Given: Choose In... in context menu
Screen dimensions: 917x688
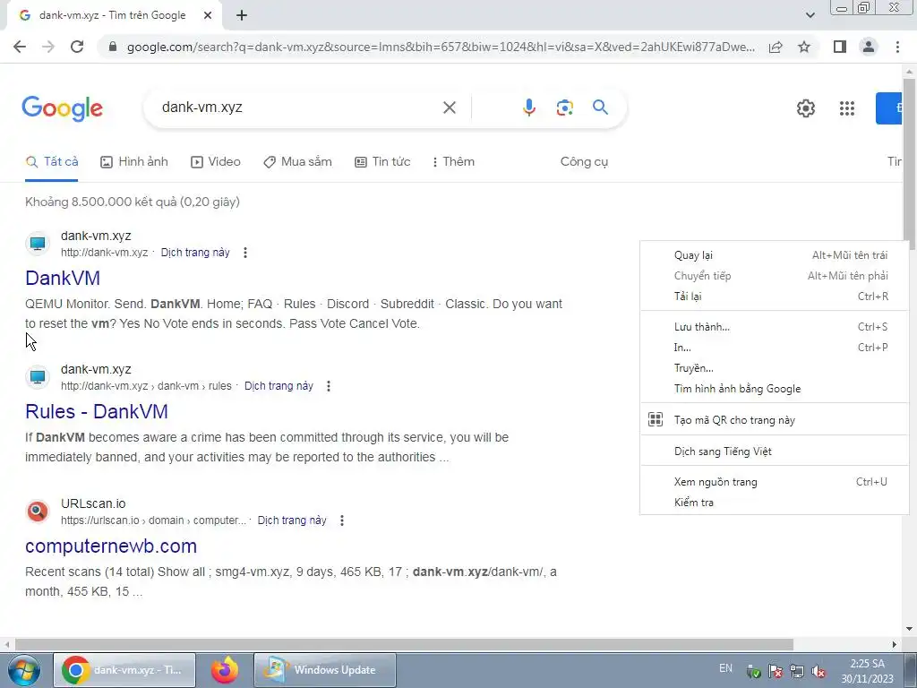Looking at the screenshot, I should click(x=775, y=348).
